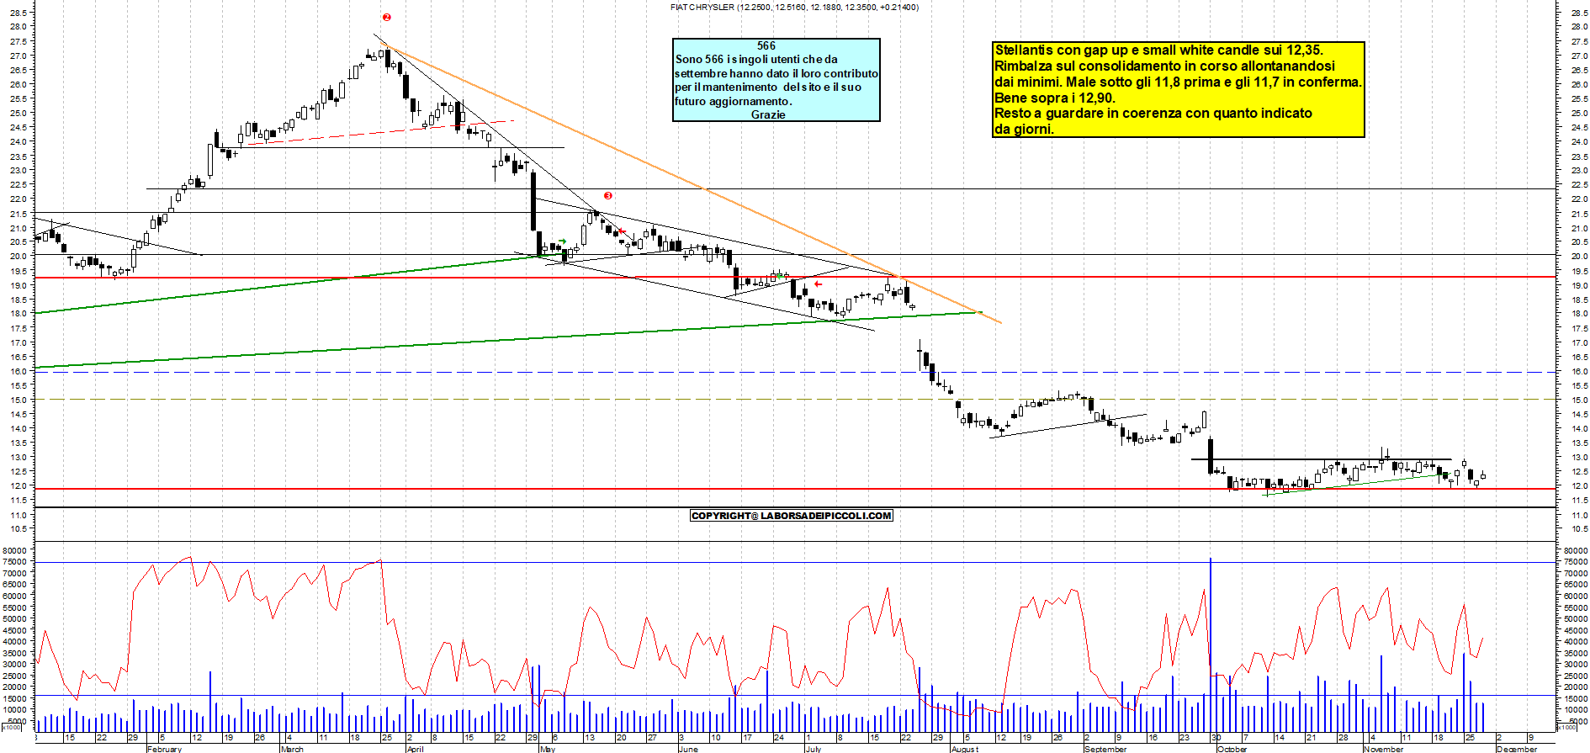Select the 'September' label on the time axis
Screen dimensions: 1590x753
1105,749
